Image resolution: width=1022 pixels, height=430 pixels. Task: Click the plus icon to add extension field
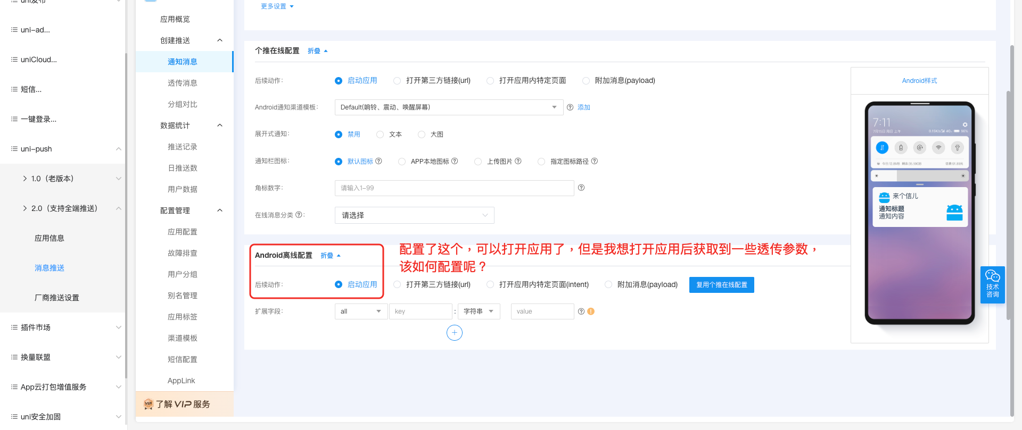point(454,333)
